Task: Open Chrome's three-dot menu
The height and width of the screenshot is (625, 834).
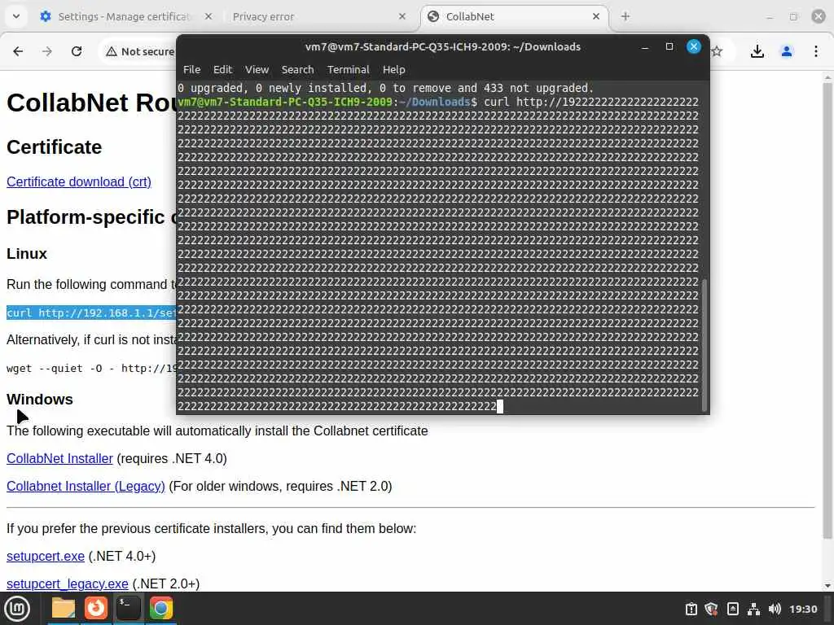Action: pyautogui.click(x=816, y=51)
